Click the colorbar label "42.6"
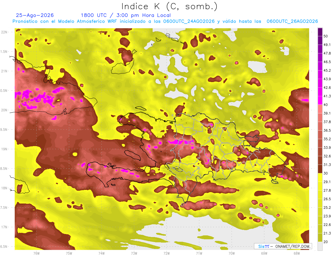 click(327, 88)
